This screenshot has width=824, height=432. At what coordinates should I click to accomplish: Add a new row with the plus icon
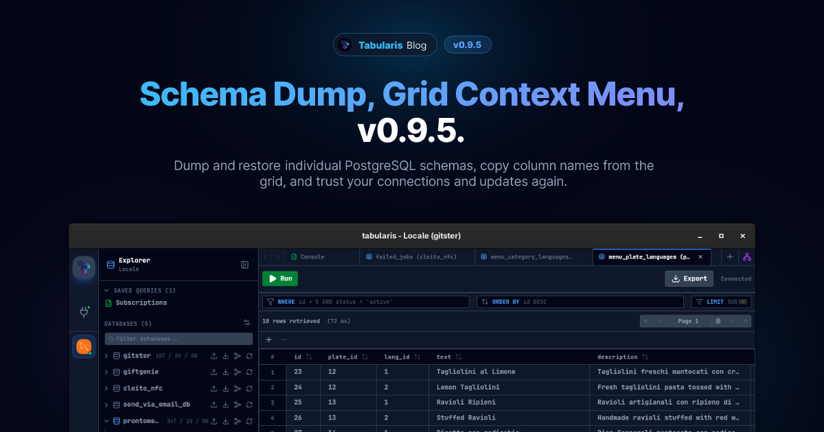[268, 338]
